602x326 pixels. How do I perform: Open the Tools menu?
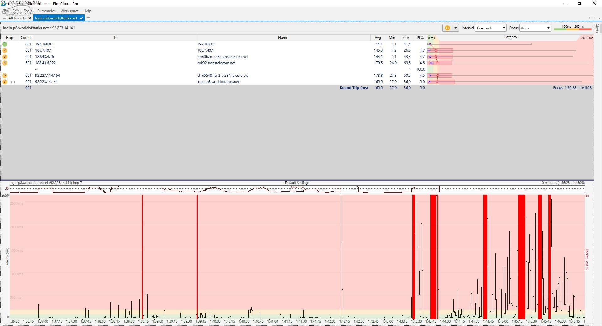28,11
